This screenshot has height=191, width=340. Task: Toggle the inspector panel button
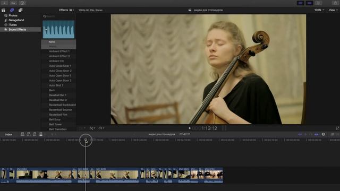[x=318, y=3]
